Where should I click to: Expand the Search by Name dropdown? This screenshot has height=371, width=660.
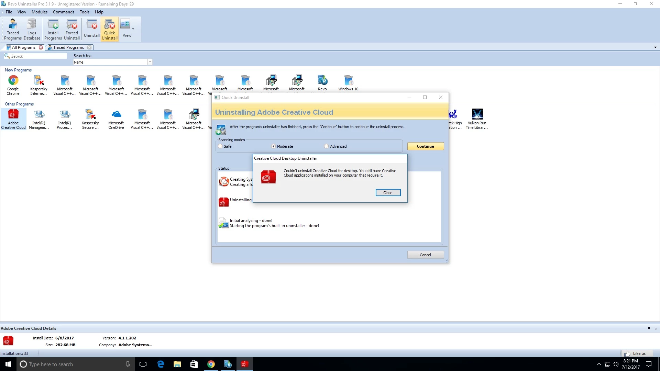click(150, 62)
